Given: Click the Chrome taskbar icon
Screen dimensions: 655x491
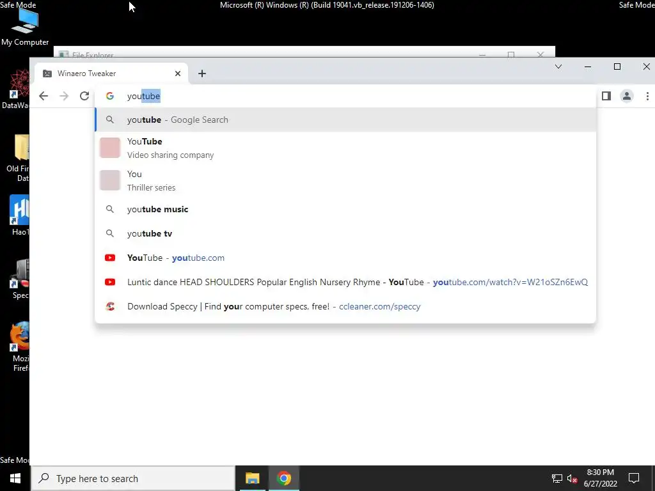Looking at the screenshot, I should 283,478.
